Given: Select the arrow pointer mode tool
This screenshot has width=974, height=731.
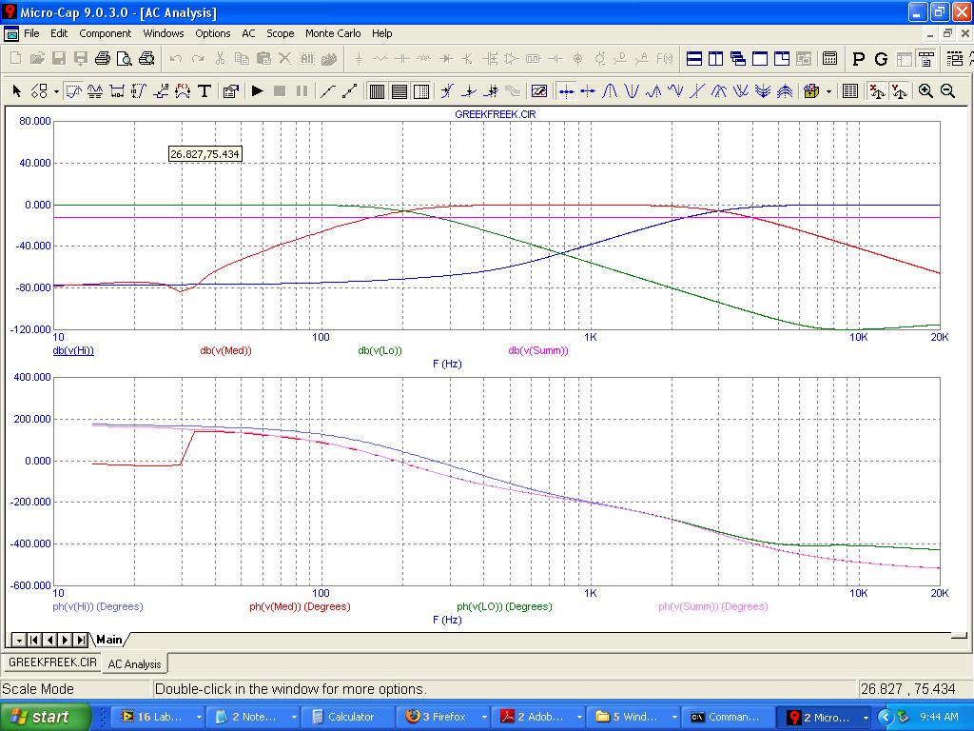Looking at the screenshot, I should (17, 91).
